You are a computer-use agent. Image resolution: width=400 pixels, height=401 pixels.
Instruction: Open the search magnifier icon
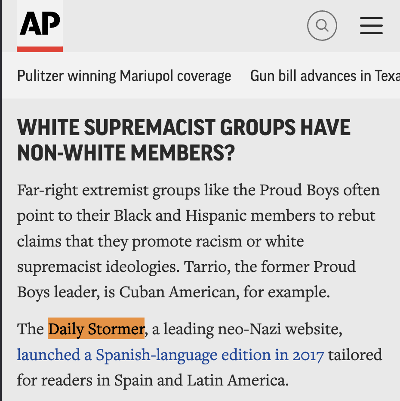(322, 26)
